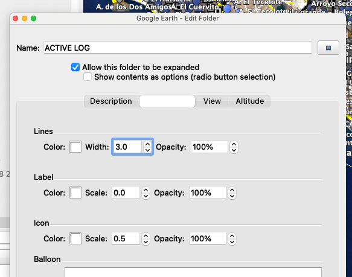Viewport: 352px width, 277px height.
Task: Open the Icon color swatch
Action: point(75,238)
